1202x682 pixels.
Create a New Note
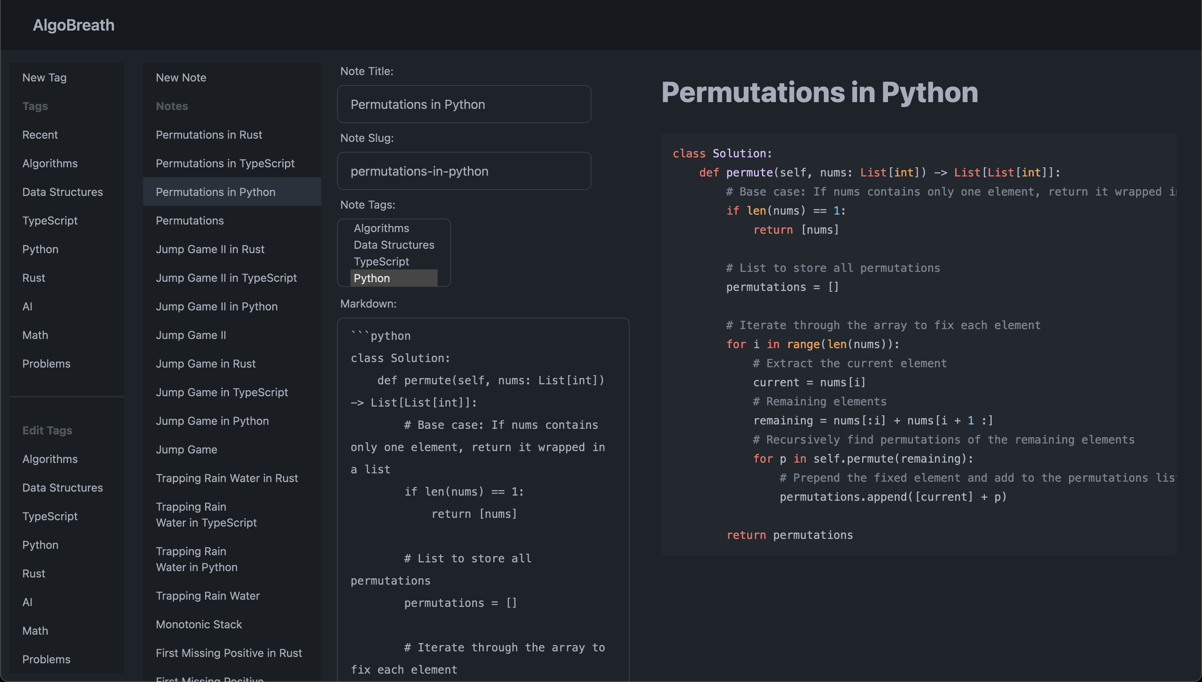point(181,77)
